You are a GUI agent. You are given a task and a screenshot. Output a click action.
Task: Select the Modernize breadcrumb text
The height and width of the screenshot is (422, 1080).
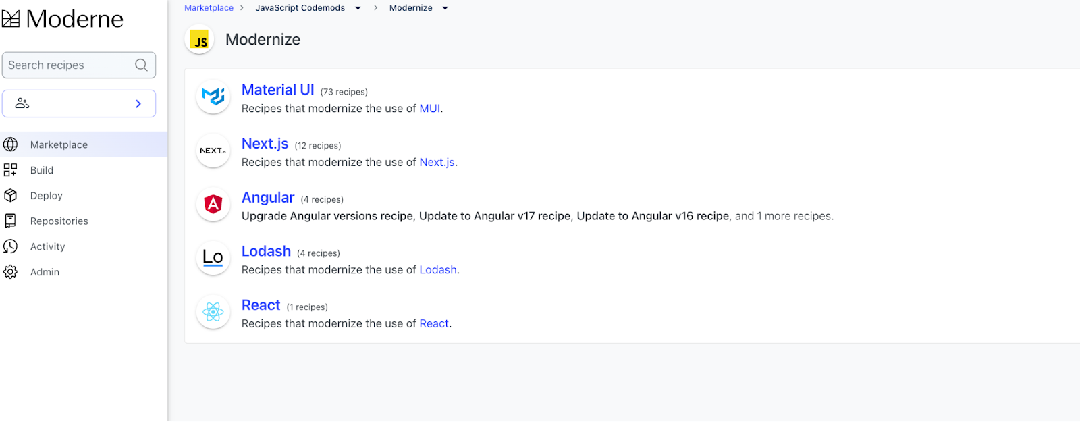pos(410,8)
